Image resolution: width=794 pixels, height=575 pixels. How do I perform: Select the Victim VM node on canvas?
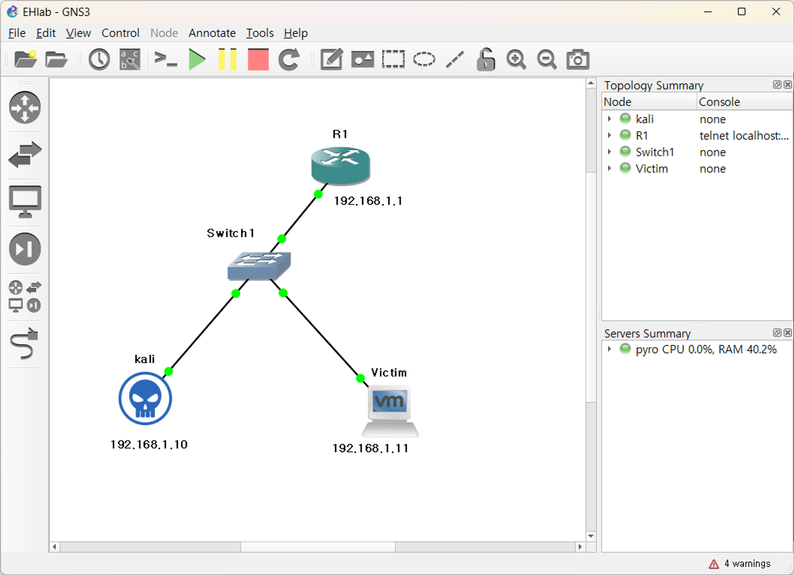[x=390, y=411]
